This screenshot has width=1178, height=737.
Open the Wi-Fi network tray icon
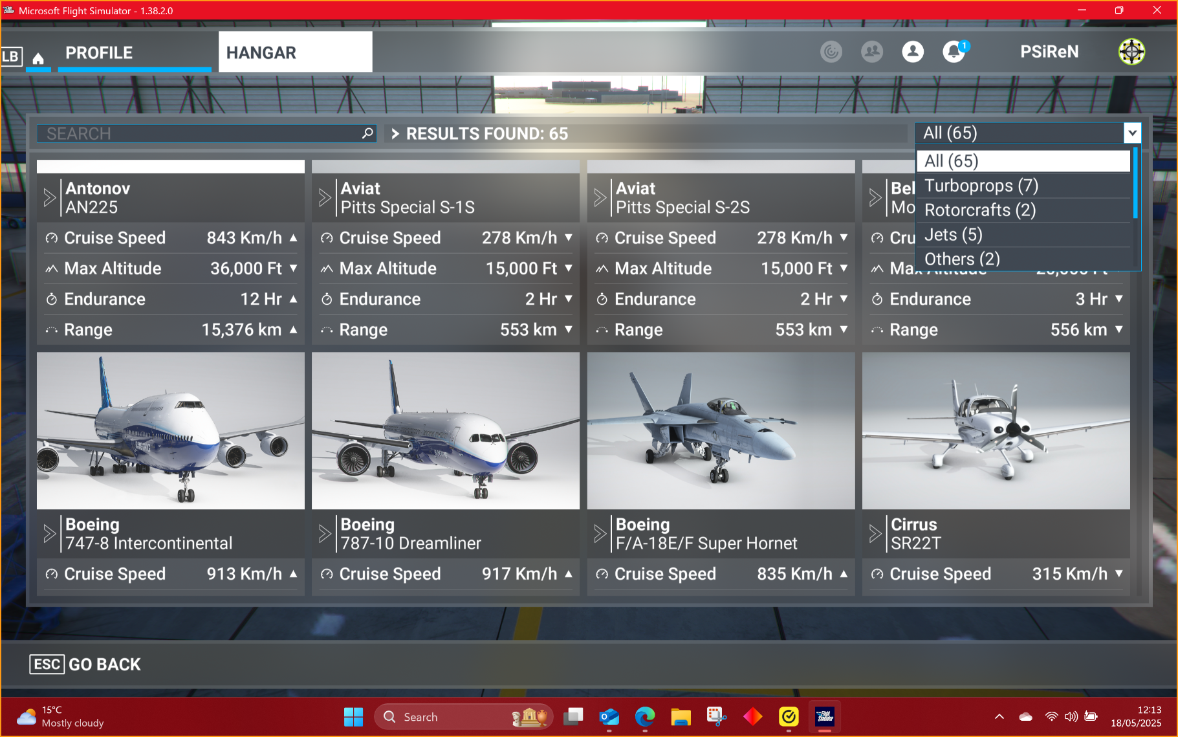click(1052, 717)
